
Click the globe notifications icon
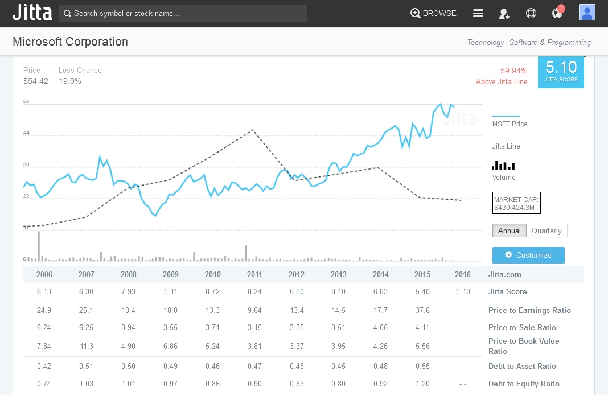click(x=557, y=13)
